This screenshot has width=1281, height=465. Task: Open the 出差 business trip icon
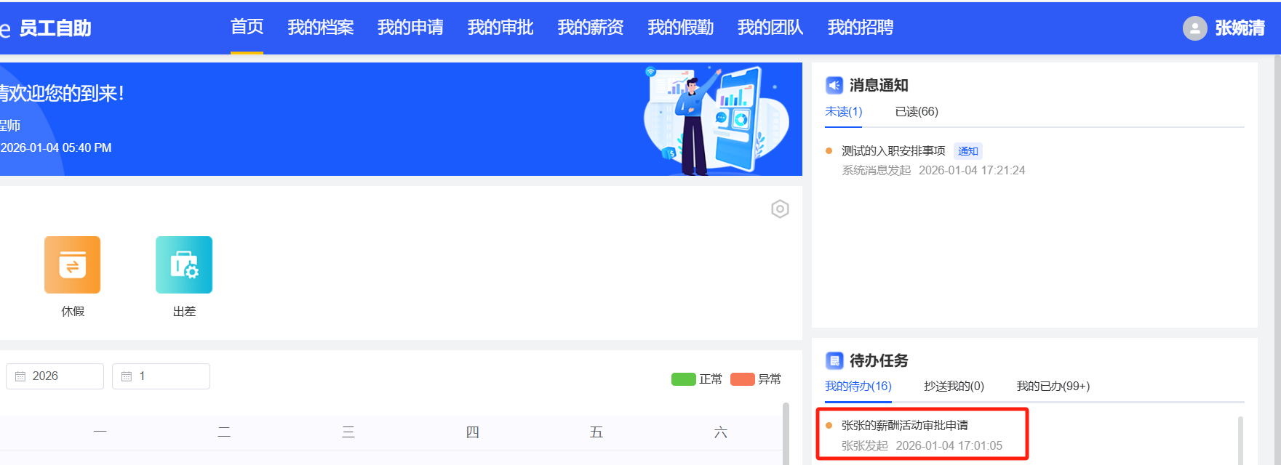click(x=184, y=264)
